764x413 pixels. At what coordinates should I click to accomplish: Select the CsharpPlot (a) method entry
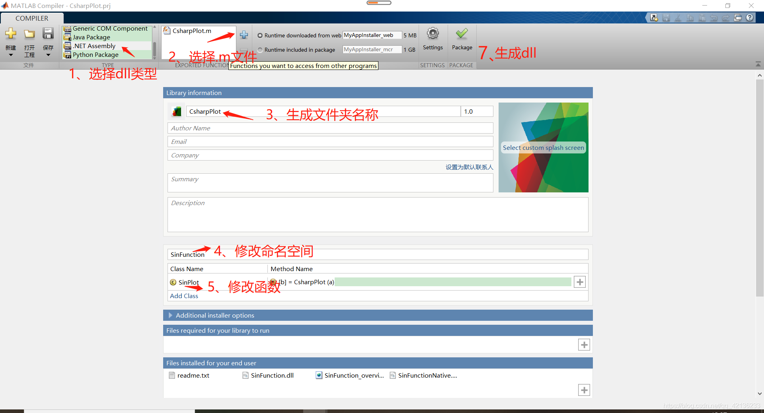click(306, 282)
